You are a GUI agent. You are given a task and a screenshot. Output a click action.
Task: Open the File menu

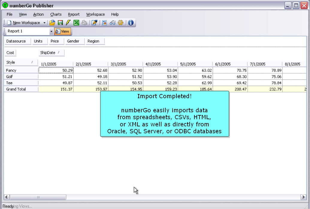[x=10, y=14]
